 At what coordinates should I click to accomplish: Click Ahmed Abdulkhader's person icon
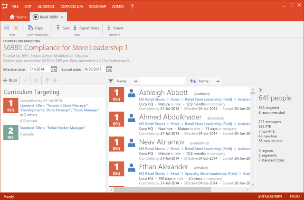(132, 118)
